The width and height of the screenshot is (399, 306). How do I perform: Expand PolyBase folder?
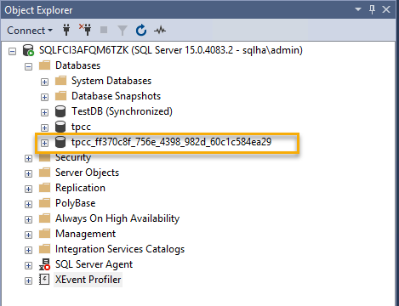click(28, 204)
